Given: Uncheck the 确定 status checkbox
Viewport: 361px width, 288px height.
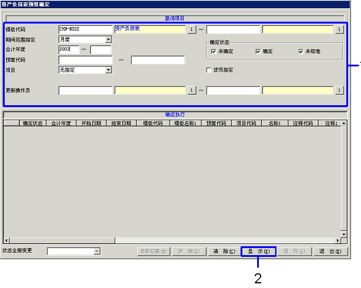Looking at the screenshot, I should tap(258, 52).
